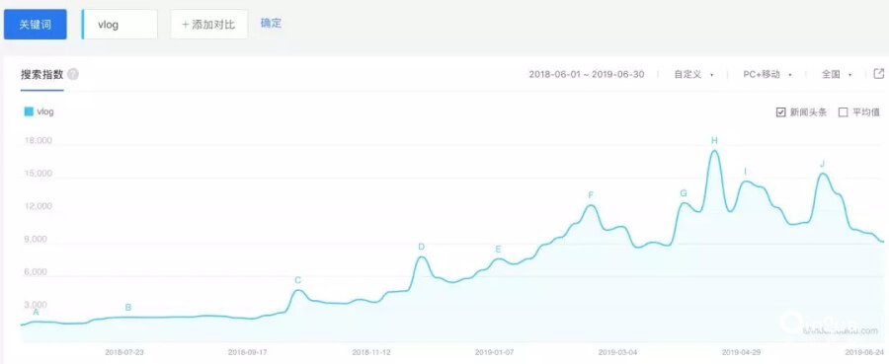Open the 全国 region dropdown

point(837,74)
